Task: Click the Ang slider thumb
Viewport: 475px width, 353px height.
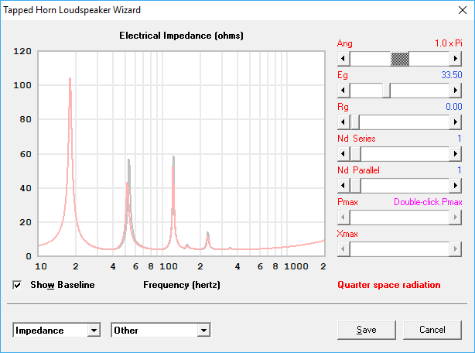Action: pyautogui.click(x=400, y=59)
